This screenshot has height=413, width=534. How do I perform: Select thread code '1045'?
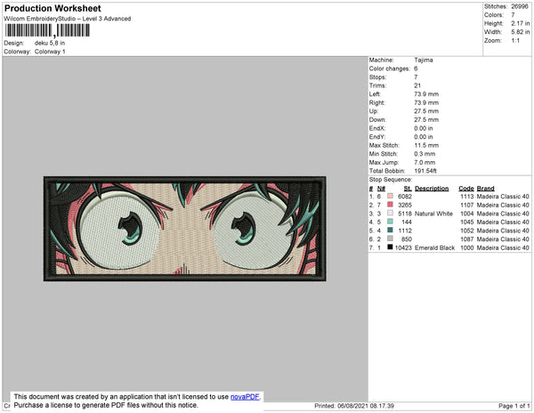(x=467, y=222)
